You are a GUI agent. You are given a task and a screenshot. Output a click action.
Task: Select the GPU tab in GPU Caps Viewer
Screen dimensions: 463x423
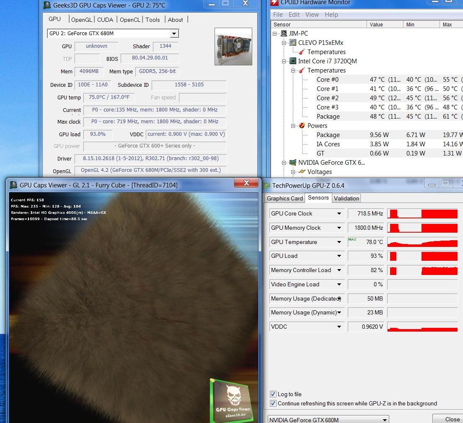coord(54,19)
